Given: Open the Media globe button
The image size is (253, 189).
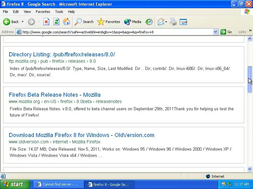Looking at the screenshot, I should pyautogui.click(x=133, y=22).
